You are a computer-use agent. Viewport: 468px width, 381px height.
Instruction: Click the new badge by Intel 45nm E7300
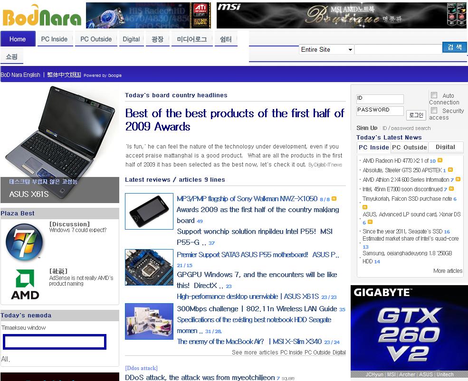coord(451,189)
